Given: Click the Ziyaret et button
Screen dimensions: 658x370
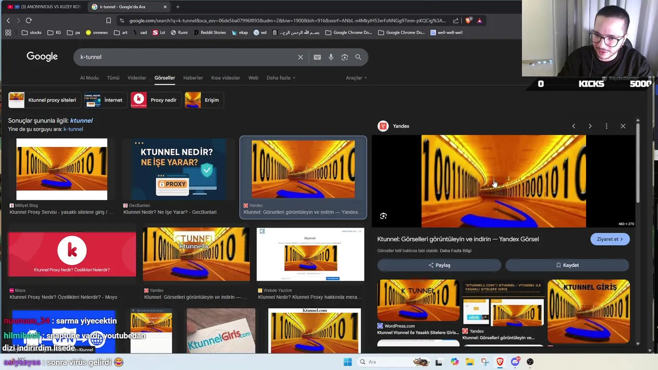Looking at the screenshot, I should pos(610,239).
